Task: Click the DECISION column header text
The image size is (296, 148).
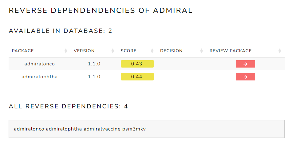Action: (x=171, y=51)
